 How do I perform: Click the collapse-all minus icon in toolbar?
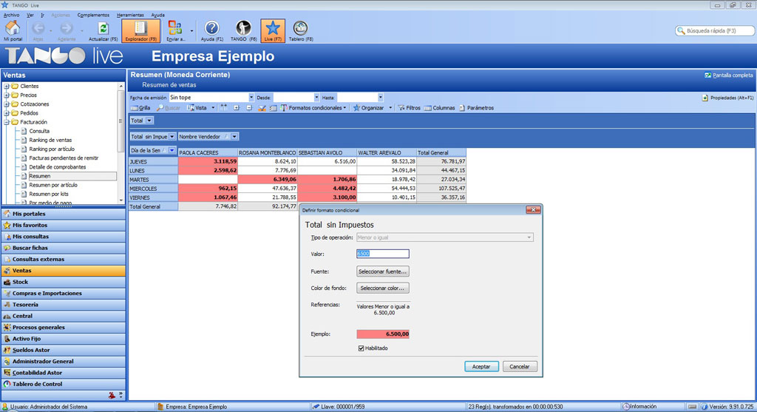click(x=249, y=108)
